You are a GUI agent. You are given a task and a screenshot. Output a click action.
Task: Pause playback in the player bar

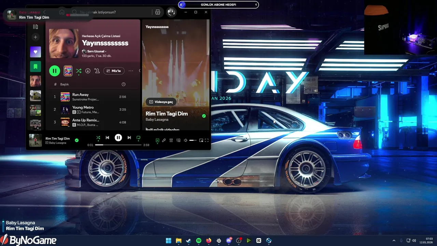click(x=118, y=138)
